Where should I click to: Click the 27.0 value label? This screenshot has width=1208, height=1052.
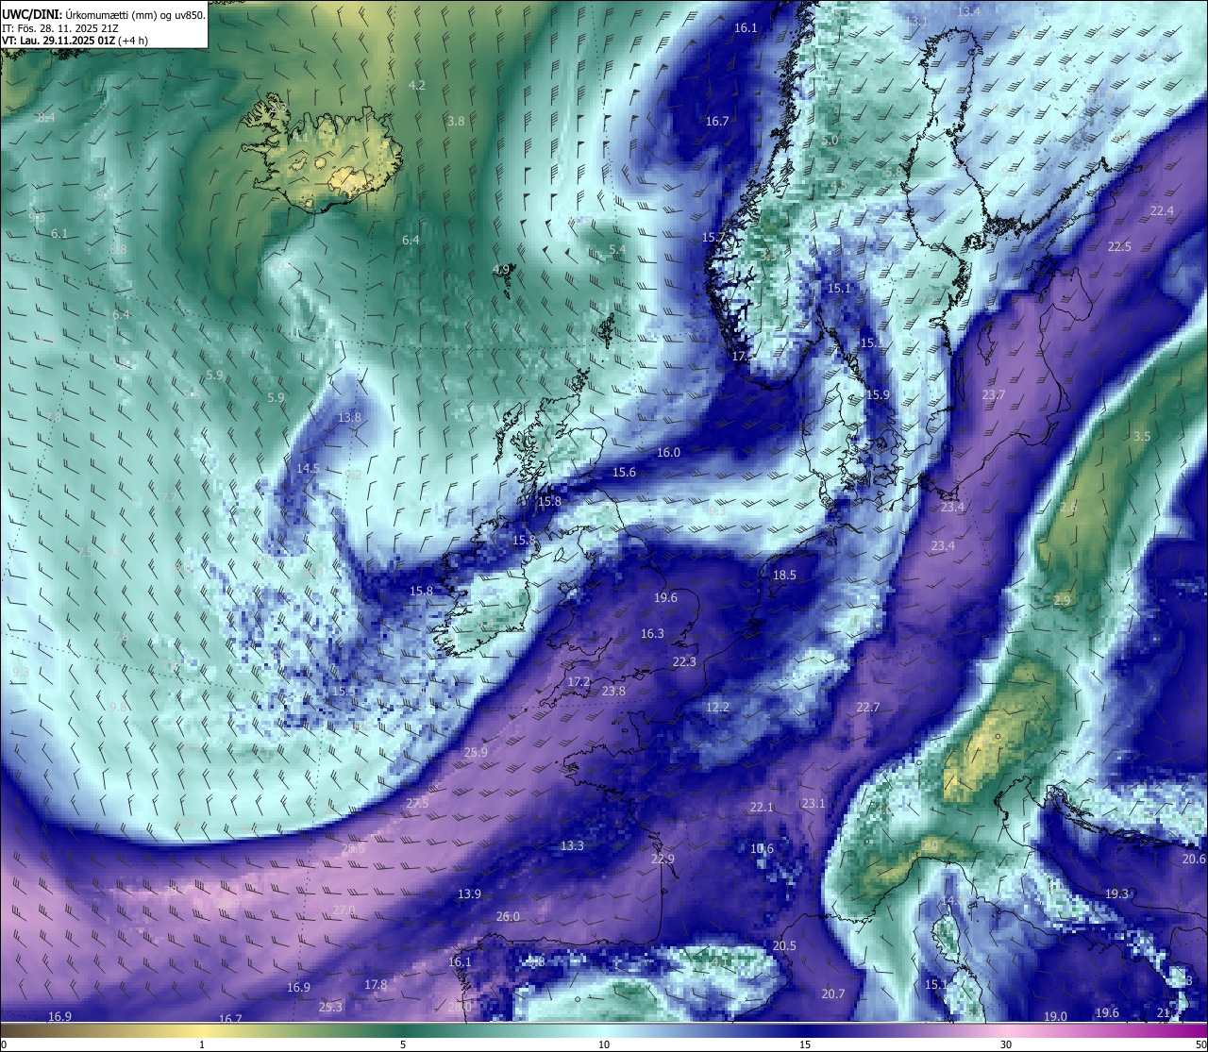pos(344,910)
